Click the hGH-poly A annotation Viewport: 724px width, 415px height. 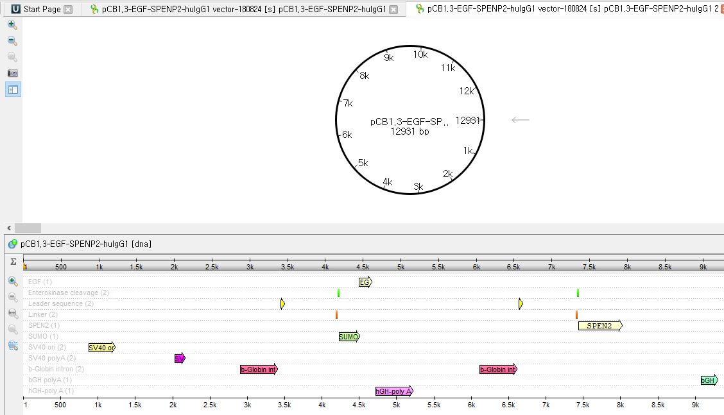393,391
